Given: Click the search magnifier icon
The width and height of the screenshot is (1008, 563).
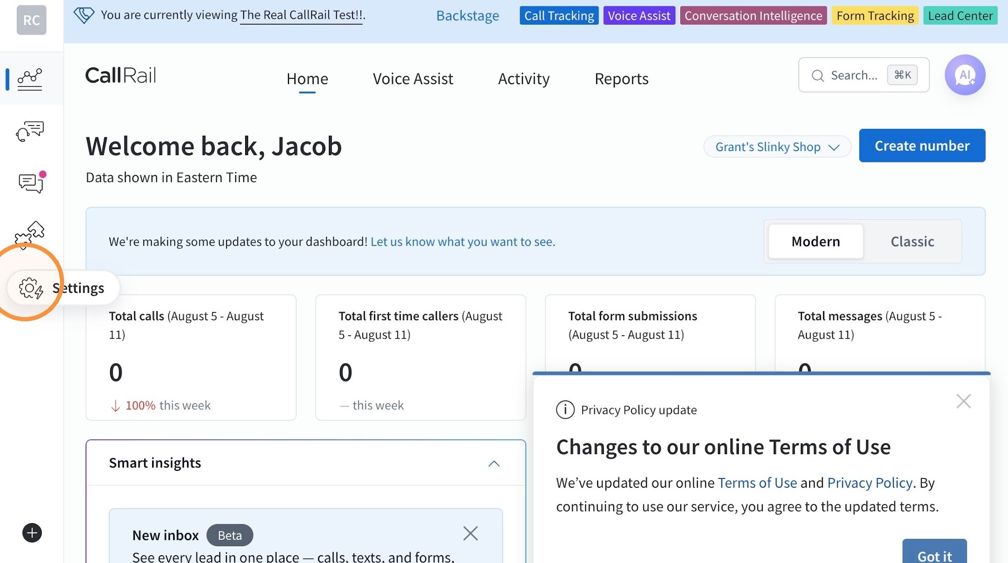Looking at the screenshot, I should [818, 76].
